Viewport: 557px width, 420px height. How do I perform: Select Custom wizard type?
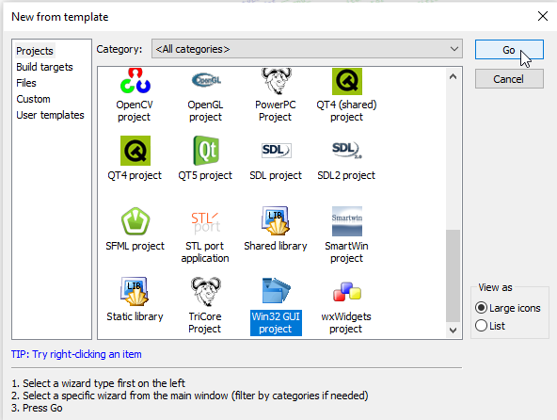tap(33, 99)
